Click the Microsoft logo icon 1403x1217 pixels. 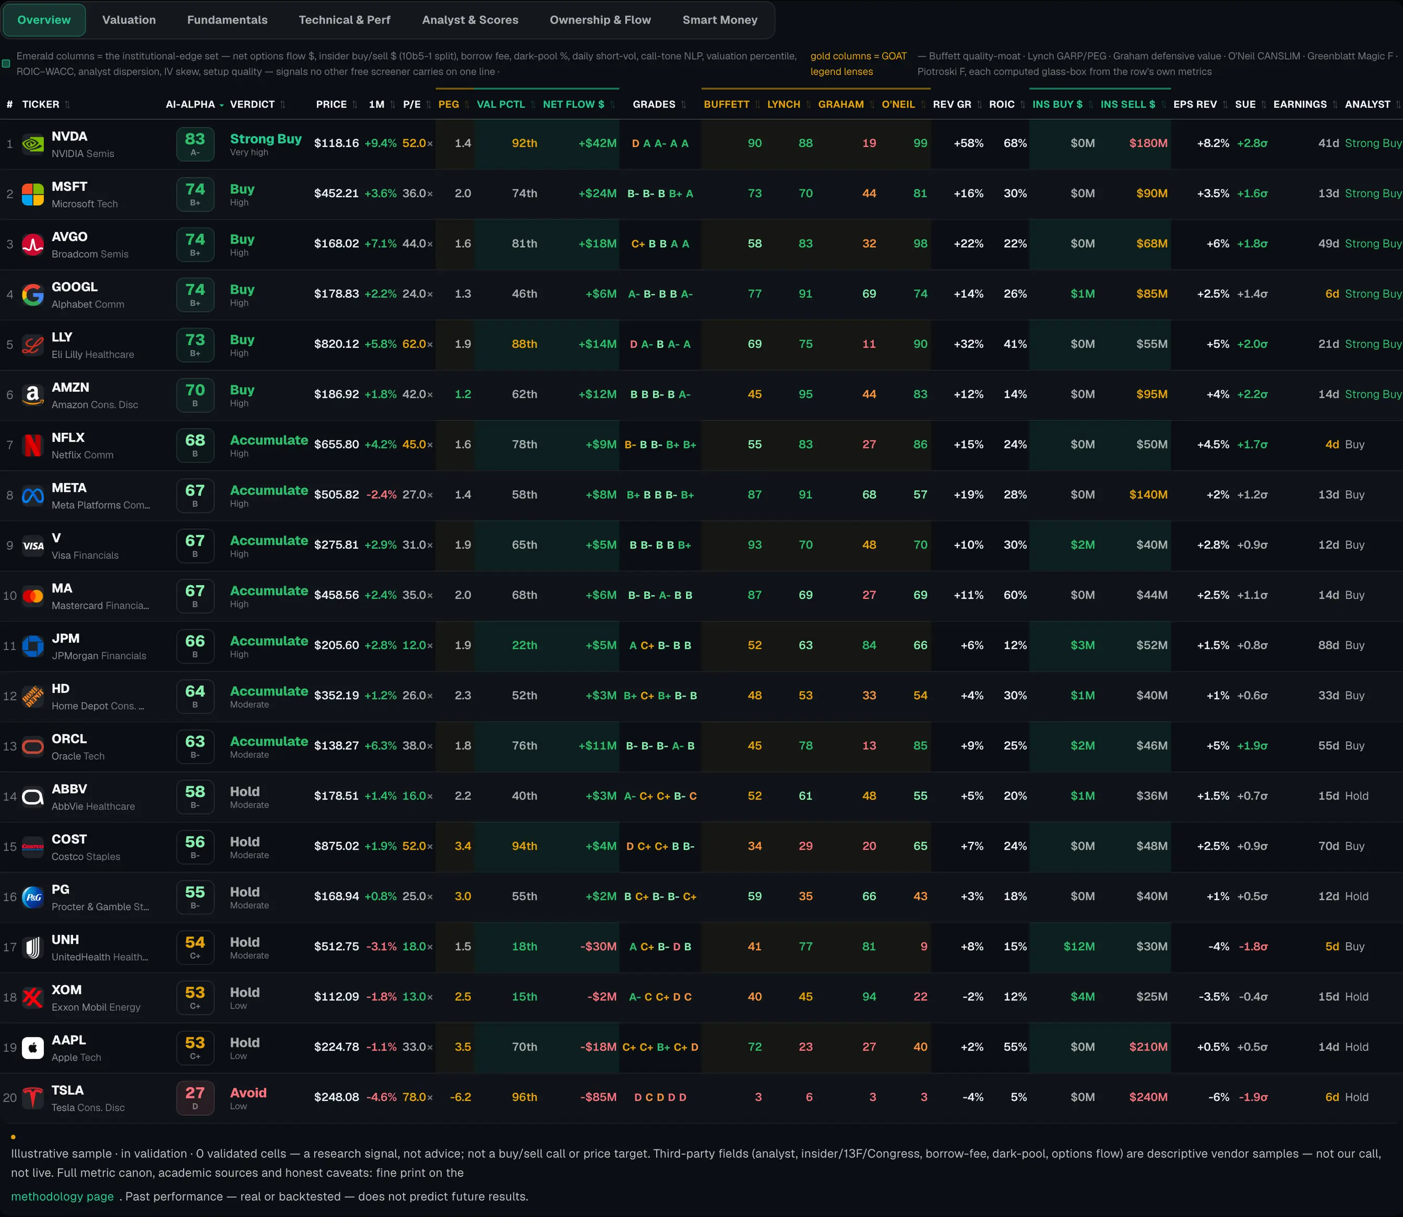32,195
